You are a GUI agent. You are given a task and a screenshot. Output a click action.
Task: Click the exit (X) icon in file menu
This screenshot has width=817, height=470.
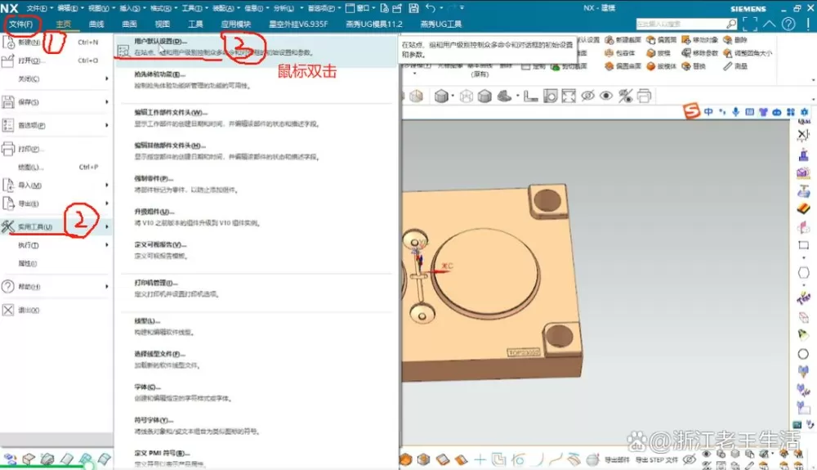click(8, 310)
